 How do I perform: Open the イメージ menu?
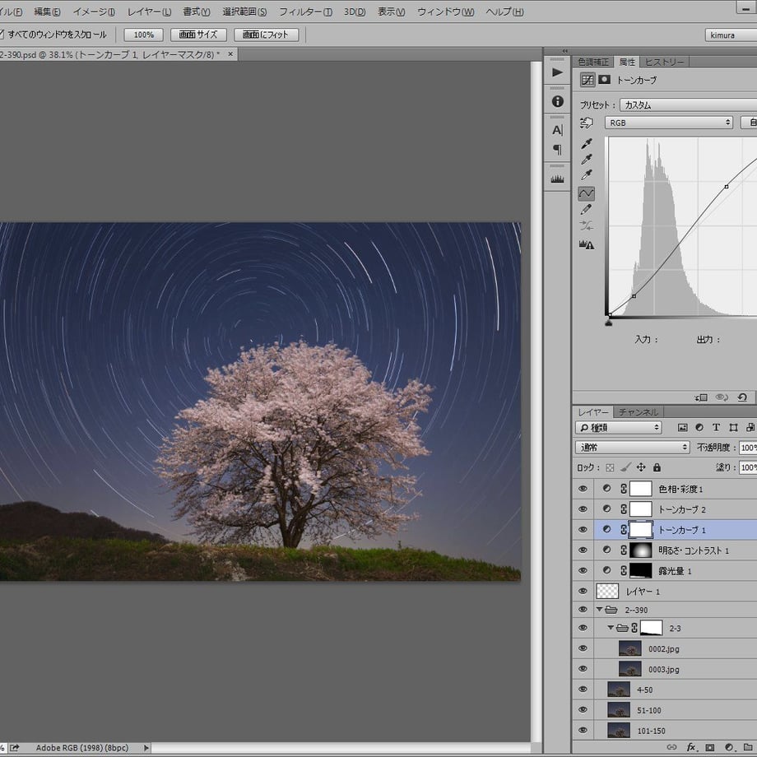coord(94,12)
